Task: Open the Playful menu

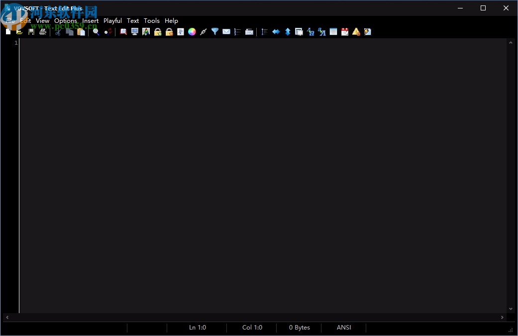Action: click(112, 20)
